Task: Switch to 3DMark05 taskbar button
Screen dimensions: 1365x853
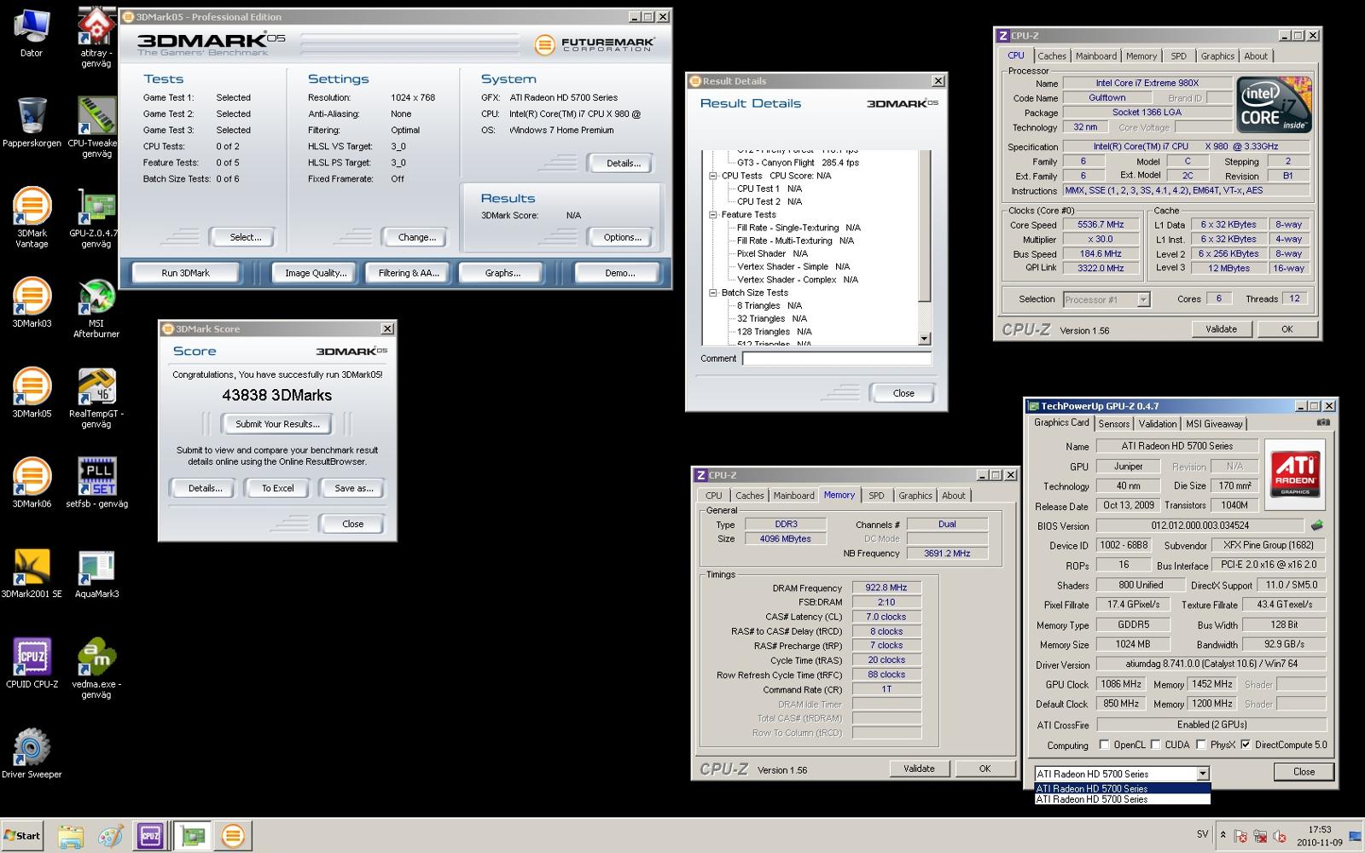Action: pyautogui.click(x=232, y=836)
